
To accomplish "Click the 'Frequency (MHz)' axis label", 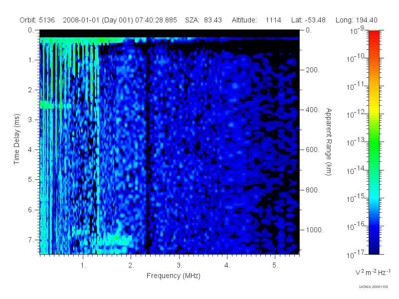I will tap(173, 276).
